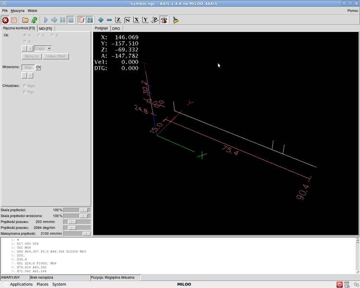
Task: Switch to front Y view
Action: tap(145, 20)
